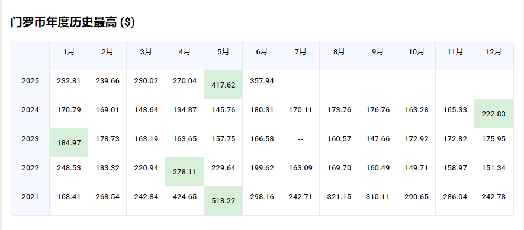Click the highlighted 278.11 April 2022 cell
Screen dimensions: 524x230
(185, 171)
